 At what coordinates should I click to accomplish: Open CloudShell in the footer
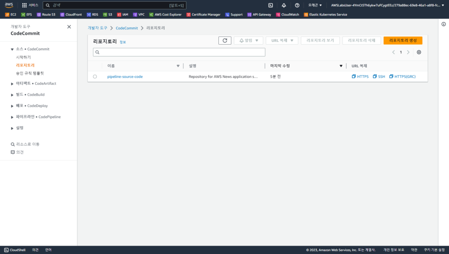[x=15, y=250]
